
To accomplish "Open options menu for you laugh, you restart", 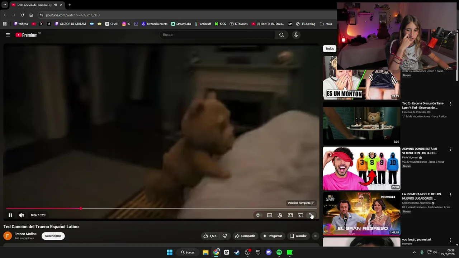I will (450, 240).
